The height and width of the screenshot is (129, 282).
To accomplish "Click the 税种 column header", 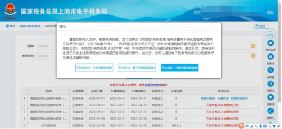I will [x=49, y=91].
